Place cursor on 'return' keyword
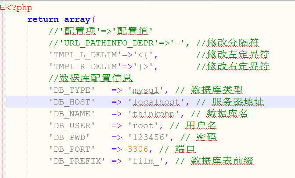 43,20
